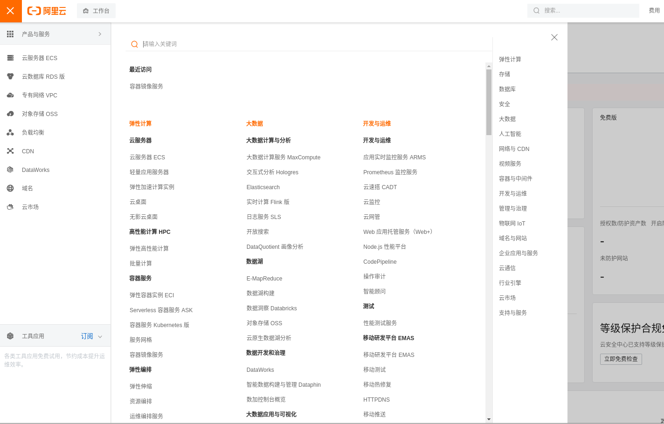This screenshot has width=664, height=424.
Task: Click the product list scrollbar thumb
Action: tap(489, 102)
